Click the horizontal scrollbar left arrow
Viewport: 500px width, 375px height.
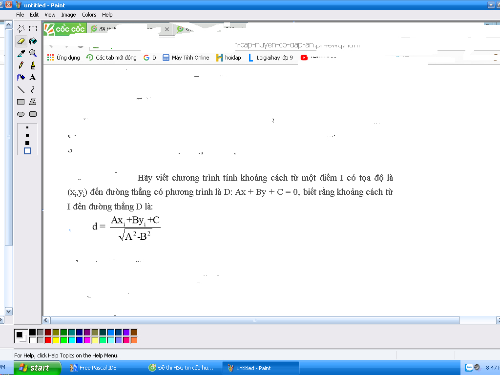[x=46, y=320]
